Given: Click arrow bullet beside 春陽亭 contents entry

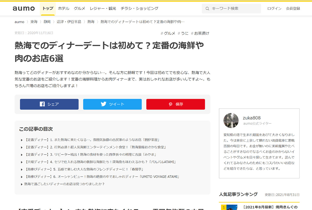Looking at the screenshot, I should click(x=22, y=169).
